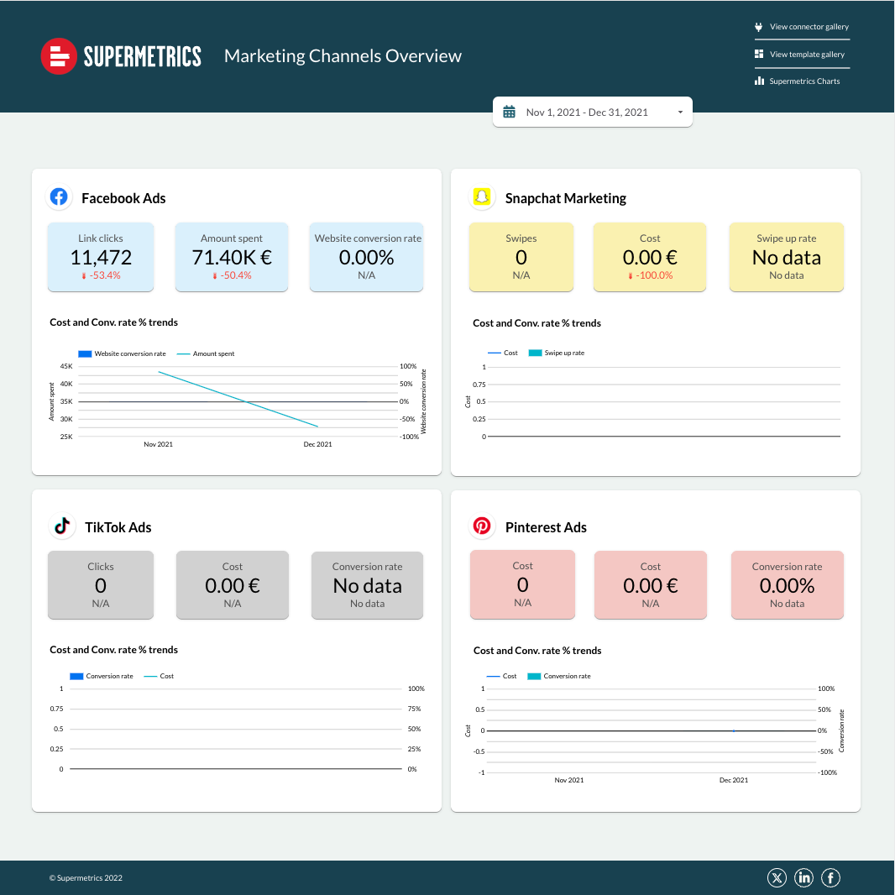Open the Facebook footer icon
This screenshot has width=895, height=895.
pos(830,877)
